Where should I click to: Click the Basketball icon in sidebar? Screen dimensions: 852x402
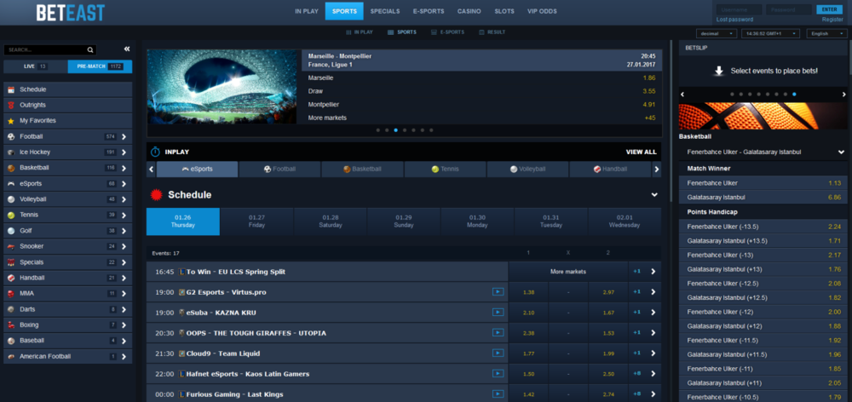11,168
